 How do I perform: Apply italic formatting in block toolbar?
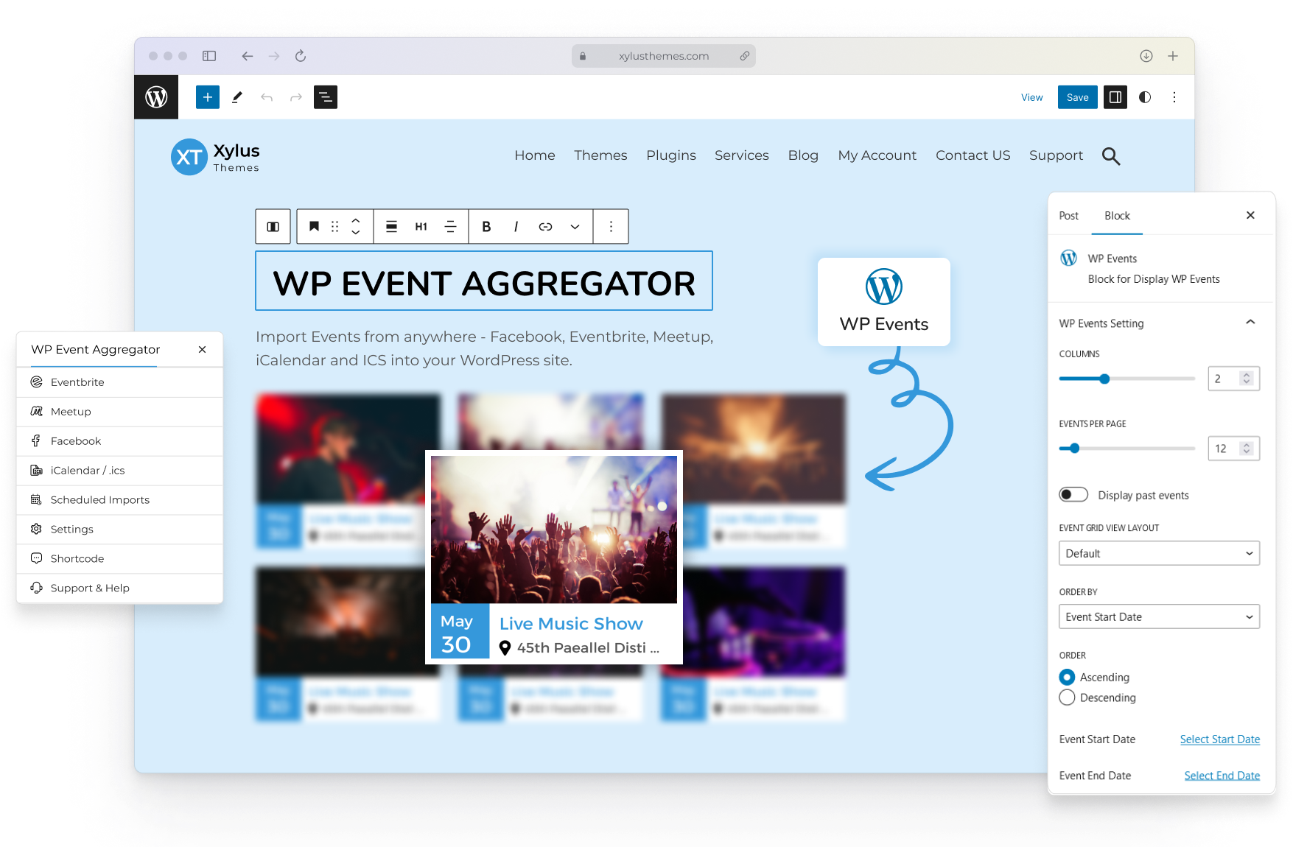pyautogui.click(x=516, y=227)
